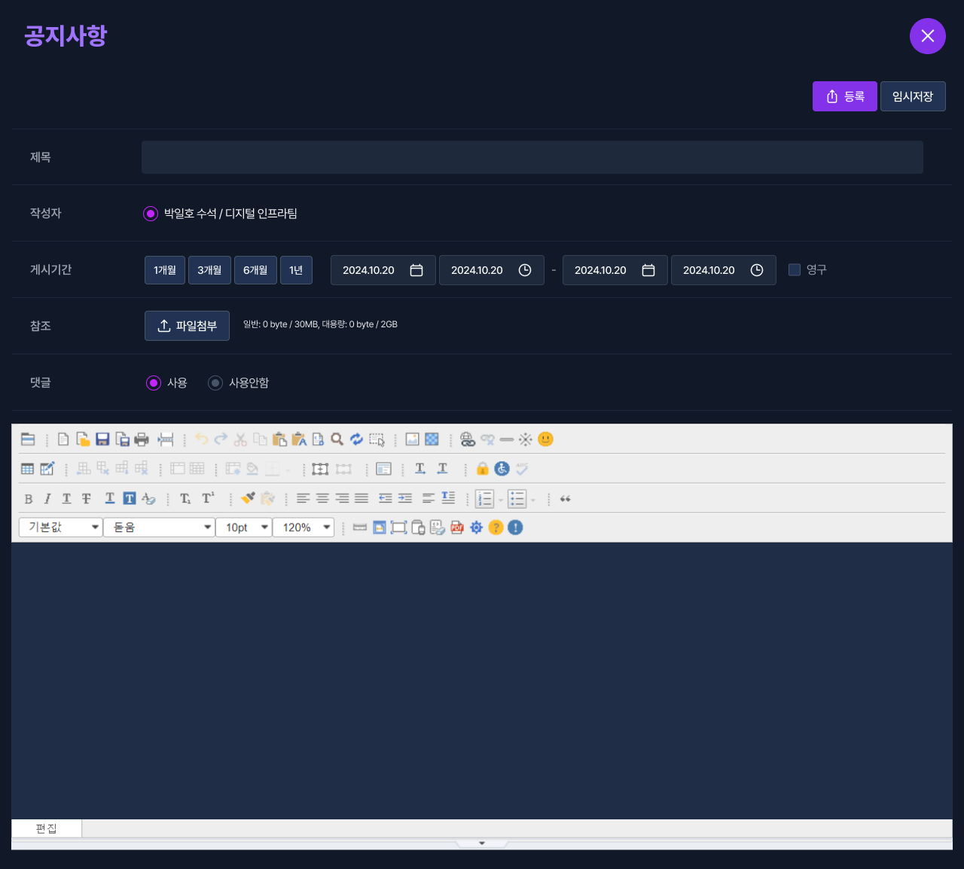Viewport: 964px width, 869px height.
Task: Insert an emoticon with the smiley icon
Action: (x=546, y=439)
